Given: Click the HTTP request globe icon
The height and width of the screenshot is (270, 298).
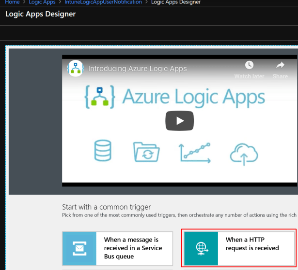Looking at the screenshot, I should [201, 248].
